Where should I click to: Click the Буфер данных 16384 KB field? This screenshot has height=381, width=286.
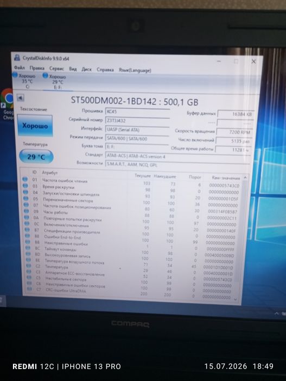[236, 114]
